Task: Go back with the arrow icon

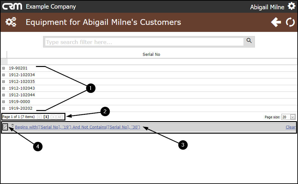Action: 276,22
